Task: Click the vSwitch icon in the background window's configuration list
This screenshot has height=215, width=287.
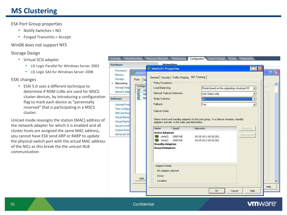Action: (139, 90)
